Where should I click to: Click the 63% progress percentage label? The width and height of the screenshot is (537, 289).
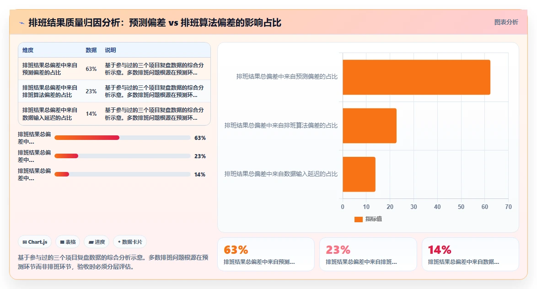coord(200,138)
